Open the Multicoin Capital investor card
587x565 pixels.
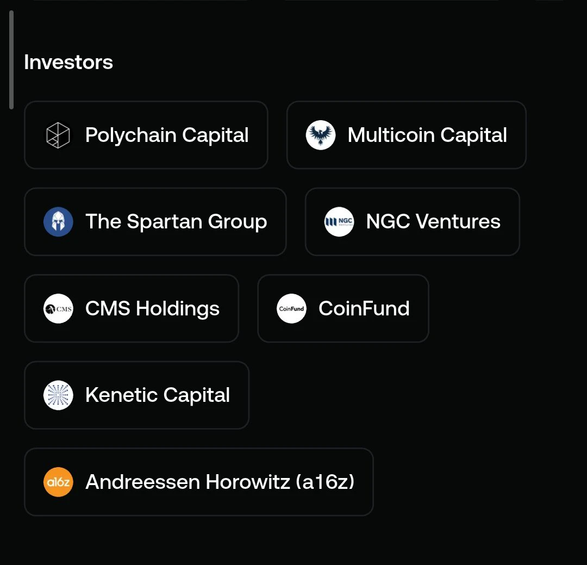(406, 135)
